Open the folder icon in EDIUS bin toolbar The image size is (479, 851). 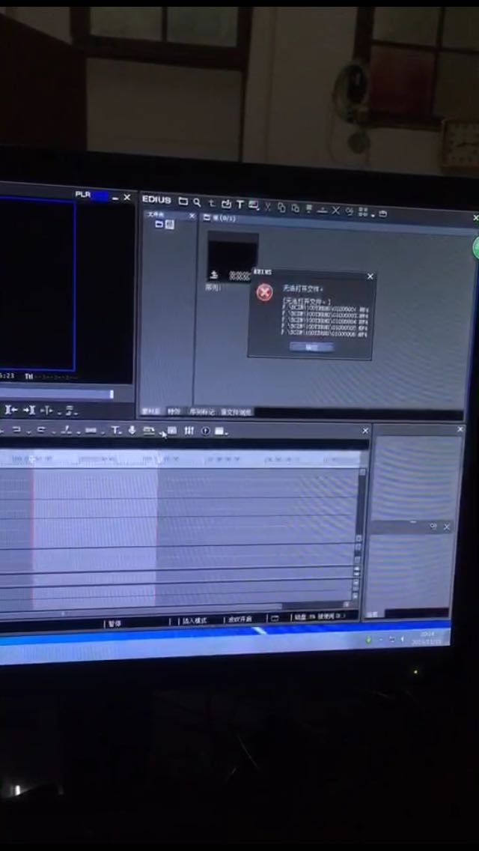coord(183,202)
